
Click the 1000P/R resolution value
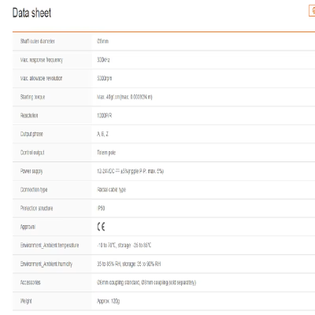[x=105, y=116]
